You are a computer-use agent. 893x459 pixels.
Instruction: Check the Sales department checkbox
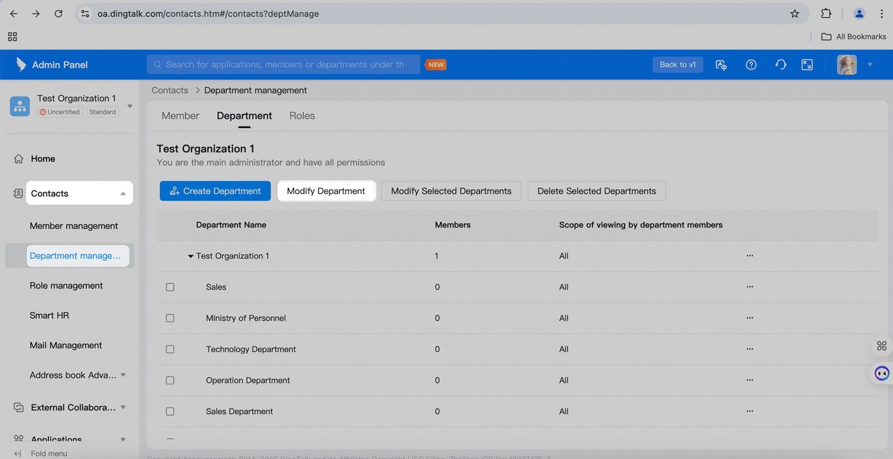click(170, 287)
